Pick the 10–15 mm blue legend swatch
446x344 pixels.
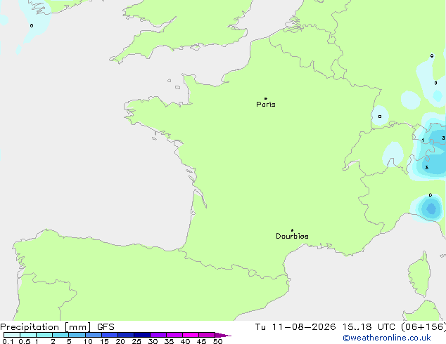[x=94, y=335]
